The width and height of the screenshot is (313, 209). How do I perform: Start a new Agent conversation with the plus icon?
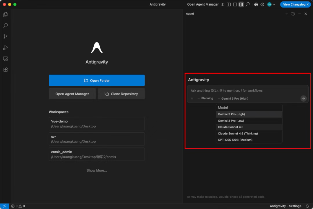(x=287, y=14)
